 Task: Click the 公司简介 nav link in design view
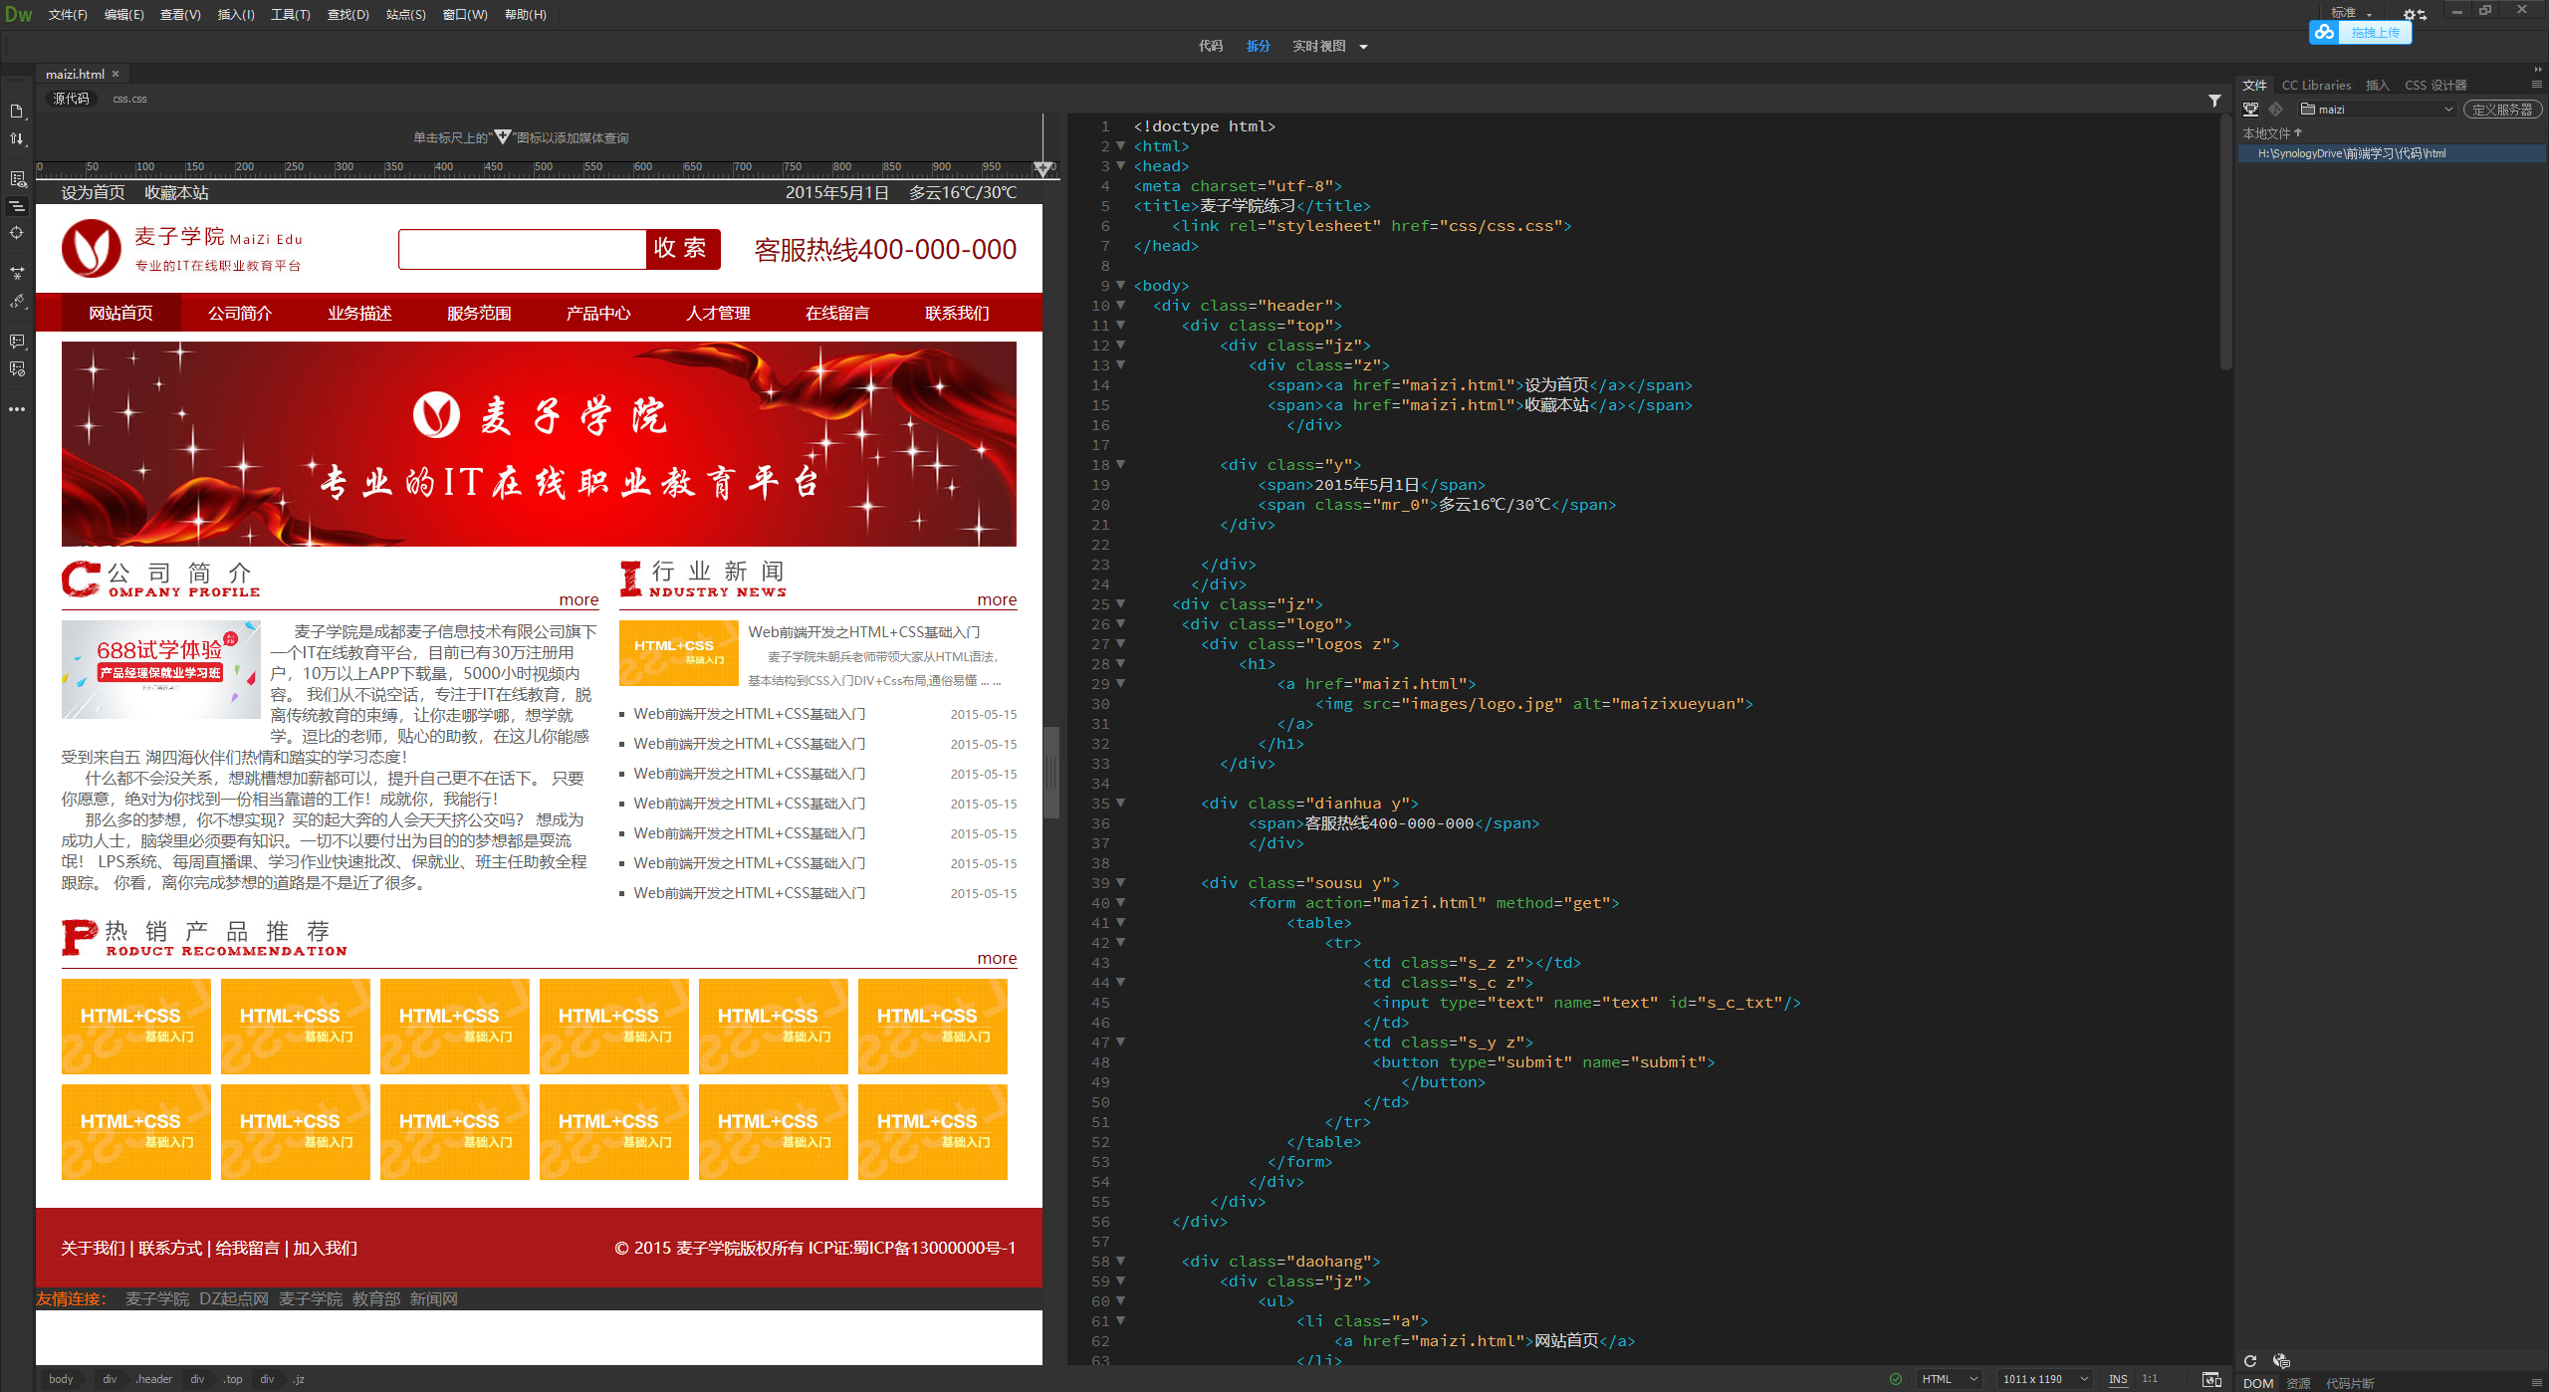(x=240, y=313)
